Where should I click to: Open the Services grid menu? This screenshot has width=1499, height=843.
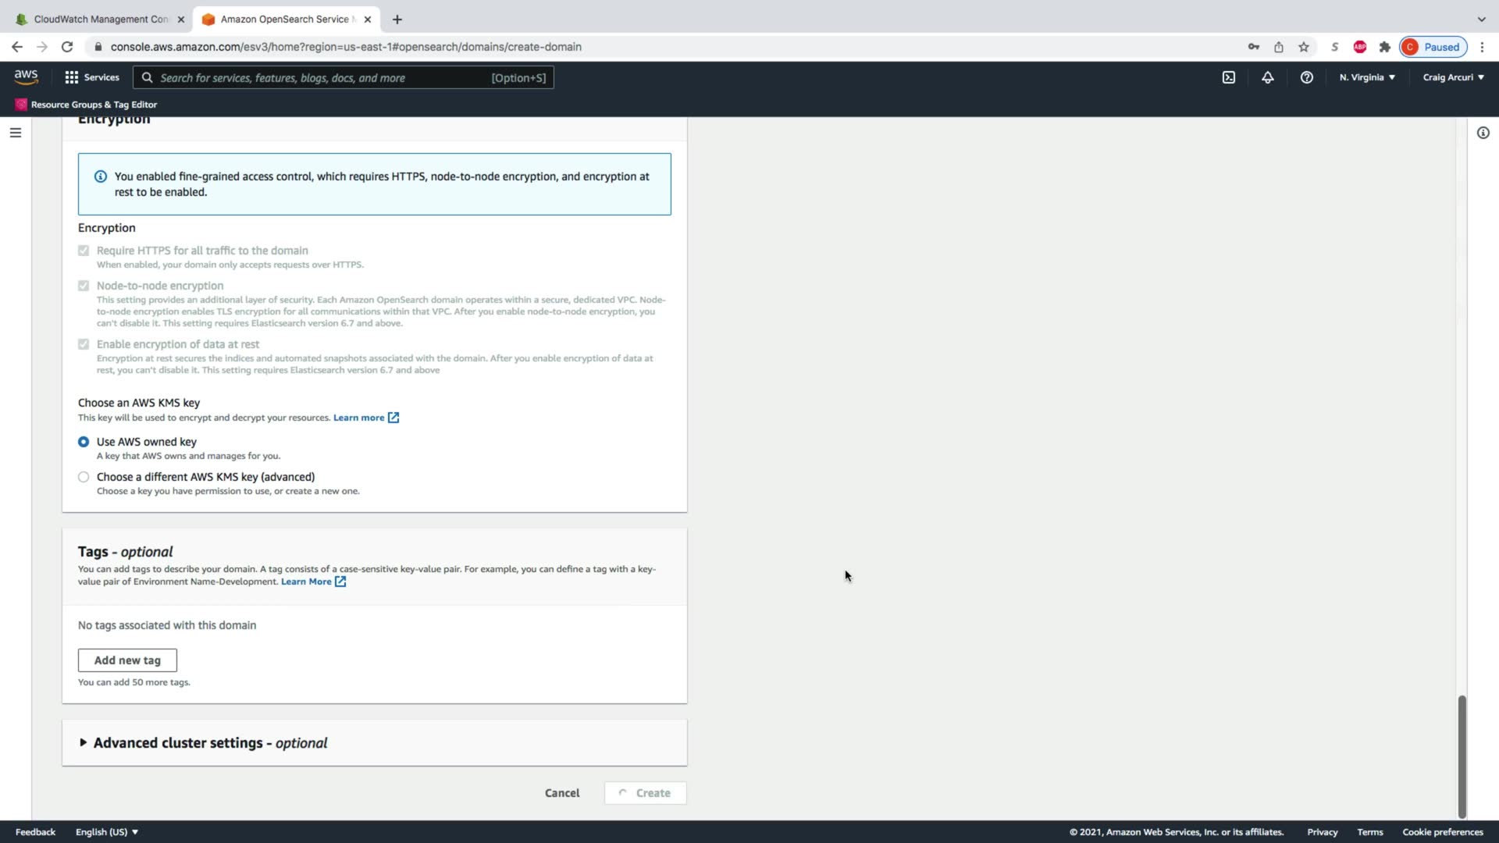[92, 77]
